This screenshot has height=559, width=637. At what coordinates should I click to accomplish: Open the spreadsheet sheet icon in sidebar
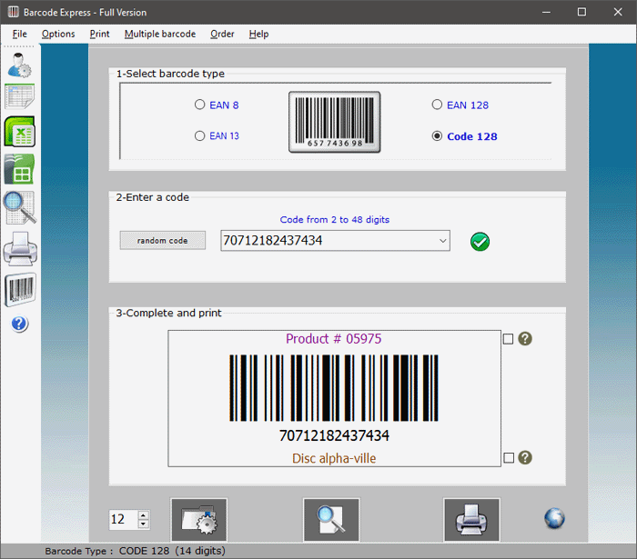coord(19,96)
